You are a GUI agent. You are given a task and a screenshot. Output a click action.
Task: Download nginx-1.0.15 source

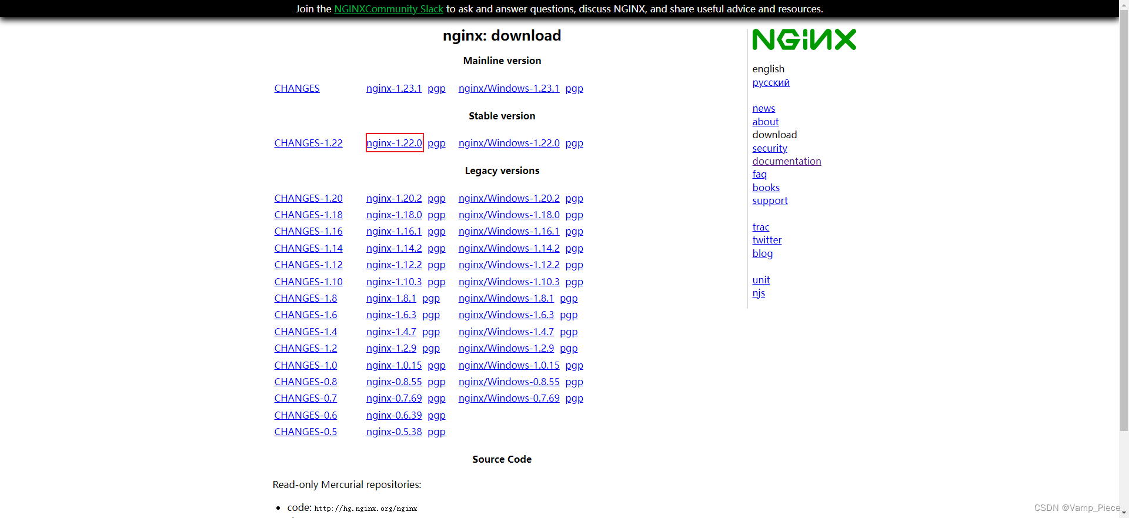point(394,365)
